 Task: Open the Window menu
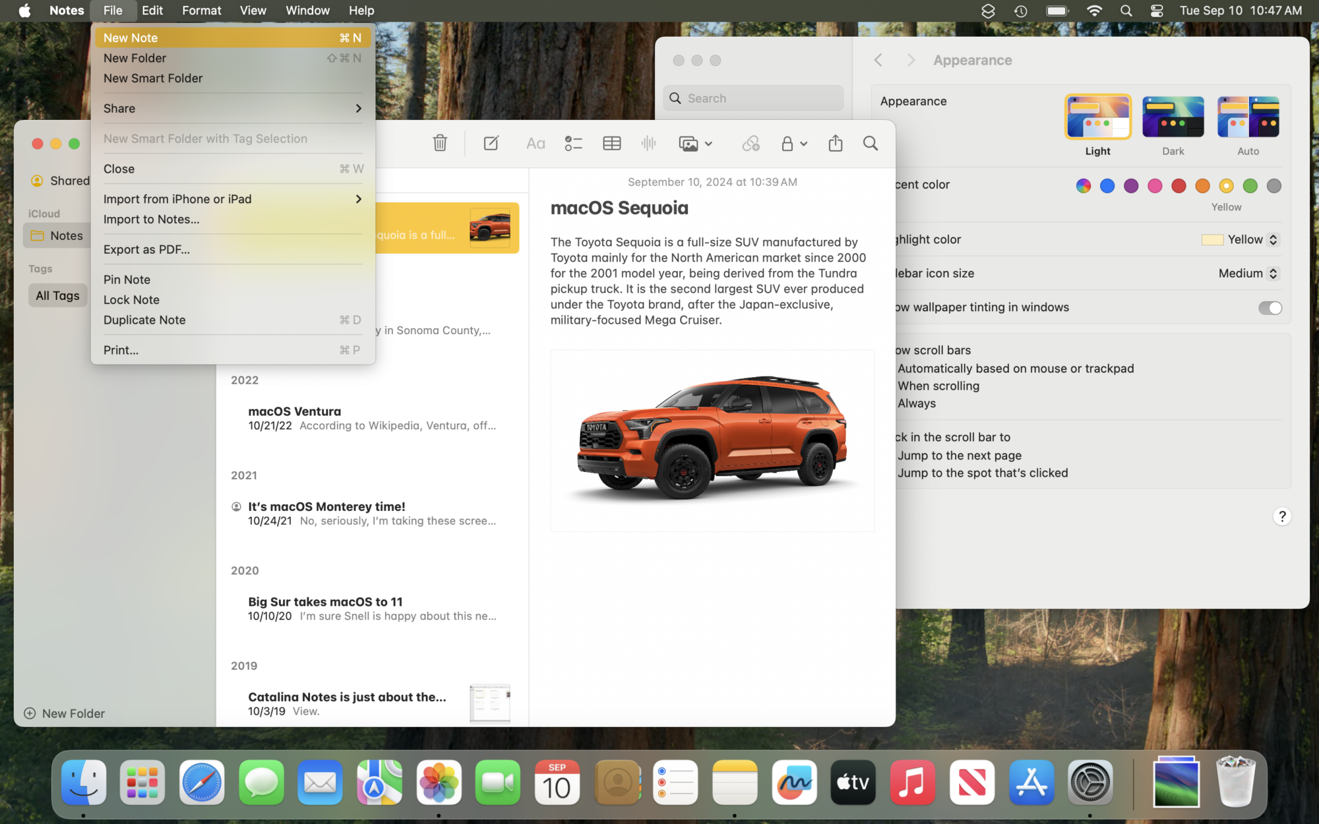tap(307, 11)
